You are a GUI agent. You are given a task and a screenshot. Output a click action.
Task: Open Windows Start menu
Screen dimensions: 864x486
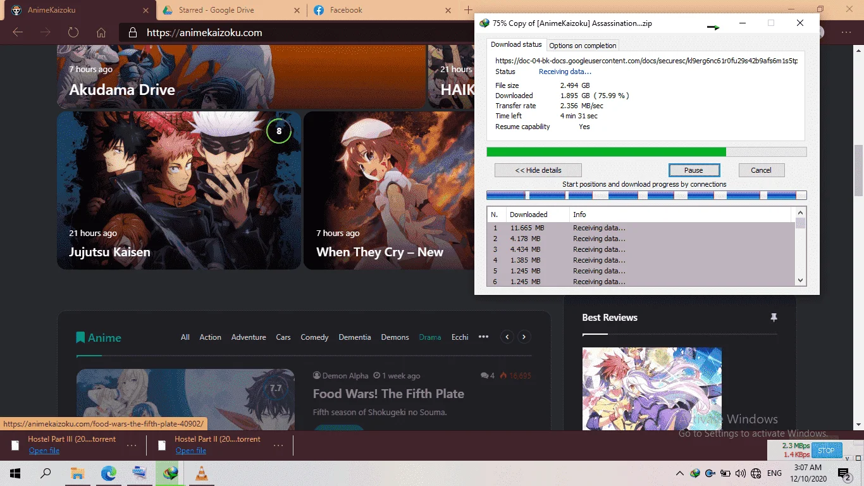tap(15, 473)
